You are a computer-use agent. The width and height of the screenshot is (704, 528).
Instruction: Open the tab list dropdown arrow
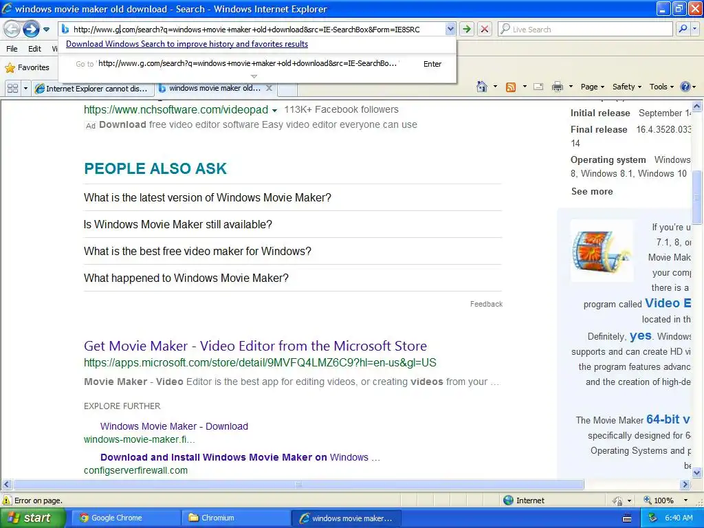[x=25, y=88]
